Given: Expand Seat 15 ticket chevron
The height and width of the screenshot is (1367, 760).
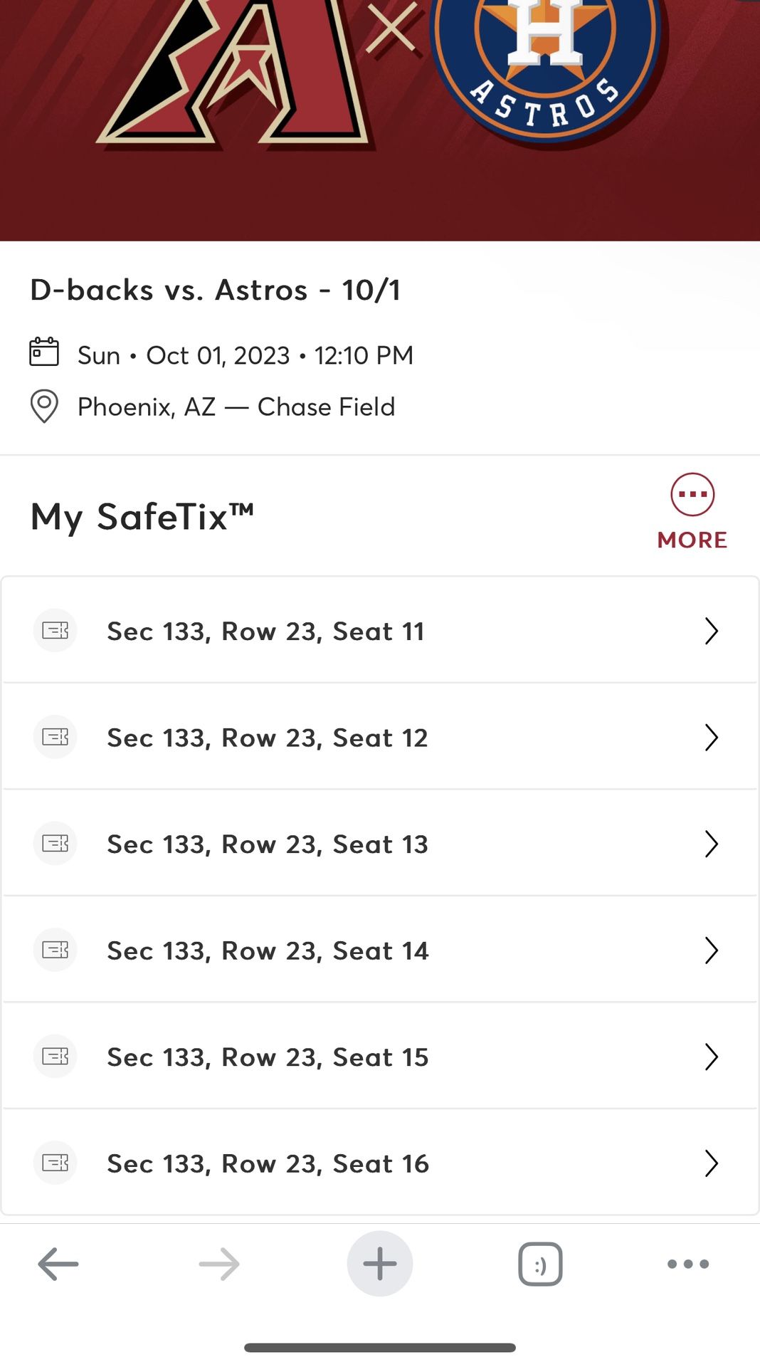Looking at the screenshot, I should tap(711, 1057).
